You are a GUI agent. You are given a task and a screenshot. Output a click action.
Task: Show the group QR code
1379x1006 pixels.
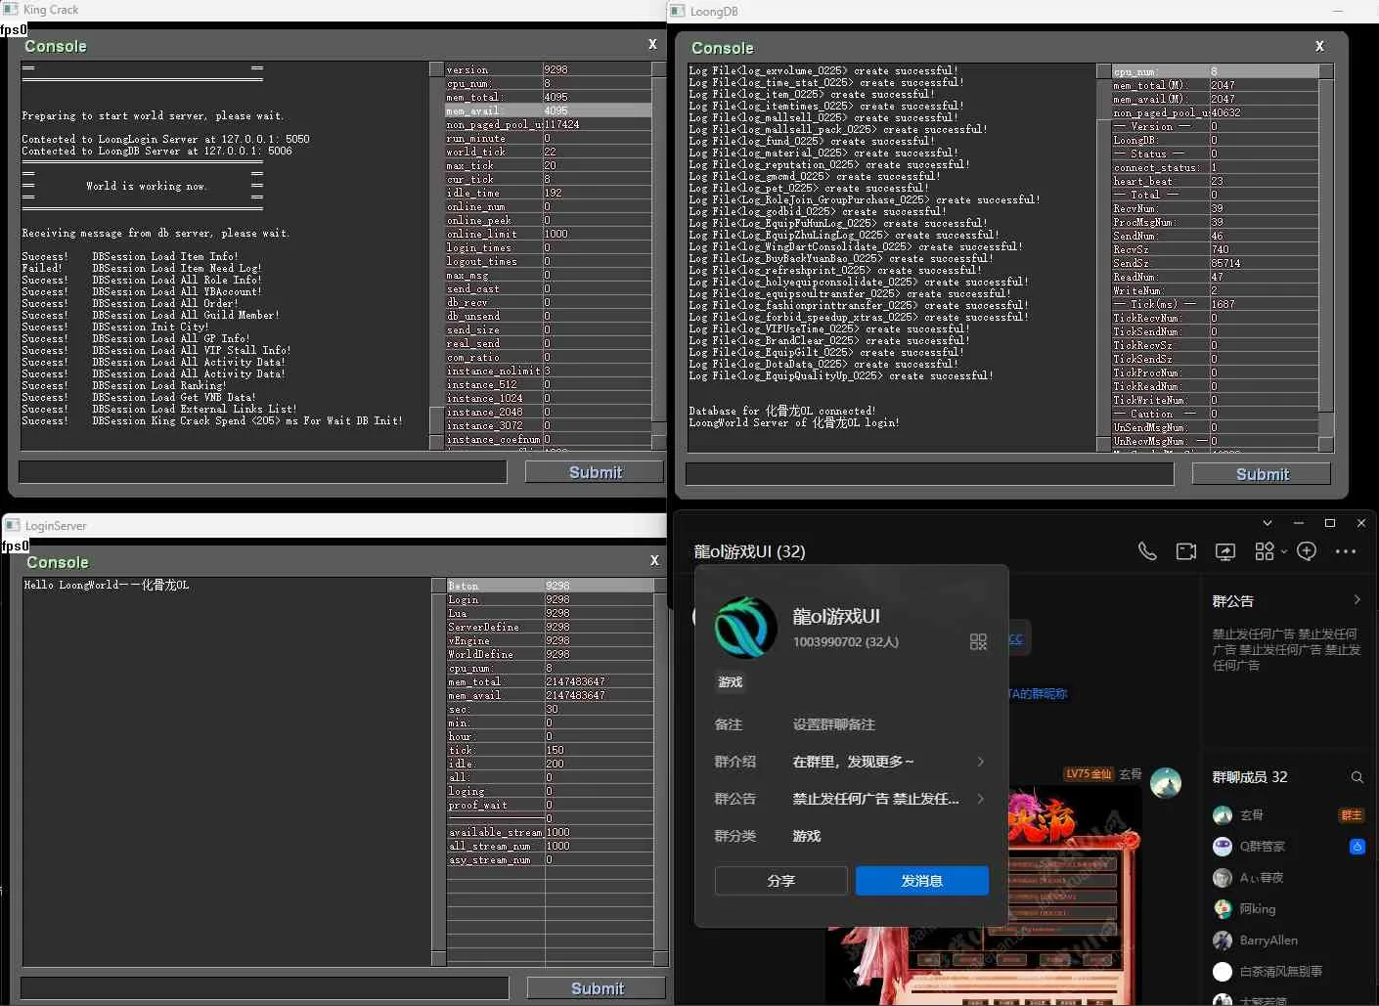tap(978, 641)
